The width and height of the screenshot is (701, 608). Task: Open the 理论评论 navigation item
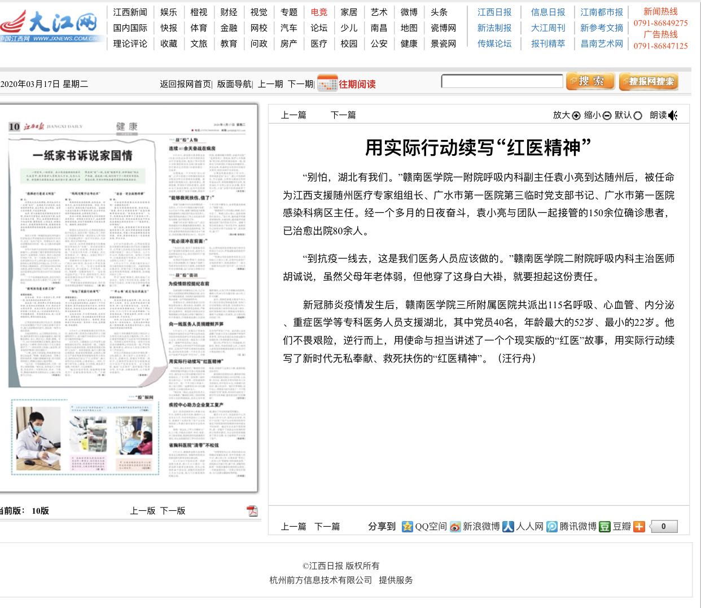(x=130, y=43)
